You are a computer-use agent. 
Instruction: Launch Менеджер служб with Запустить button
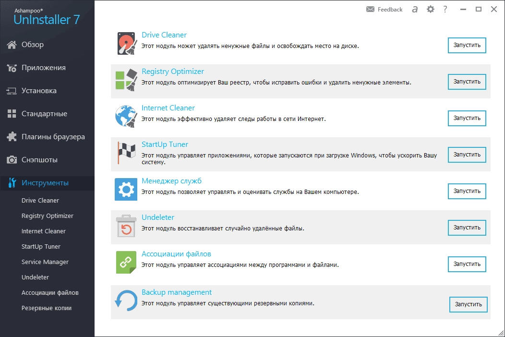pyautogui.click(x=467, y=192)
